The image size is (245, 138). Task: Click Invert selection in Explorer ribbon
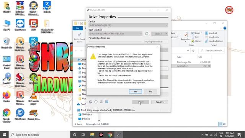pos(214,41)
